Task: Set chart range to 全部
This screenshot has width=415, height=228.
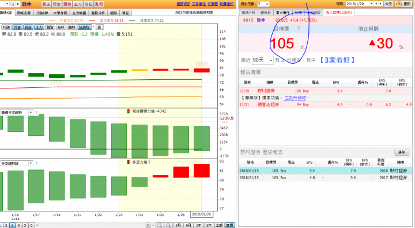Action: (x=219, y=225)
